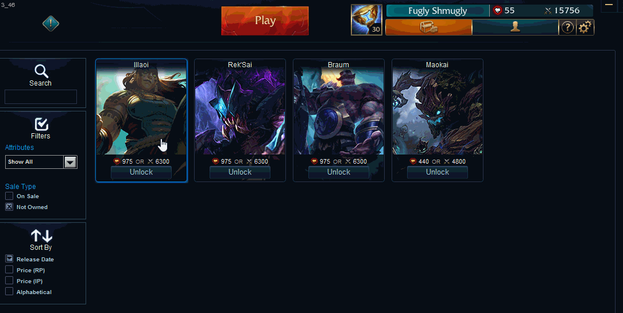The width and height of the screenshot is (623, 313).
Task: Uncheck the Not Owned filter
Action: click(x=9, y=207)
